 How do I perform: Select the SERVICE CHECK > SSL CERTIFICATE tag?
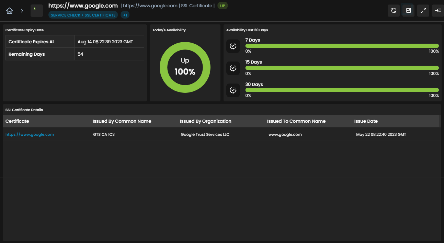(x=83, y=15)
